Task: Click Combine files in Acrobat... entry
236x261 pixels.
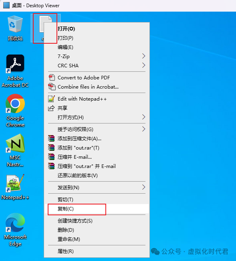Action: click(97, 87)
